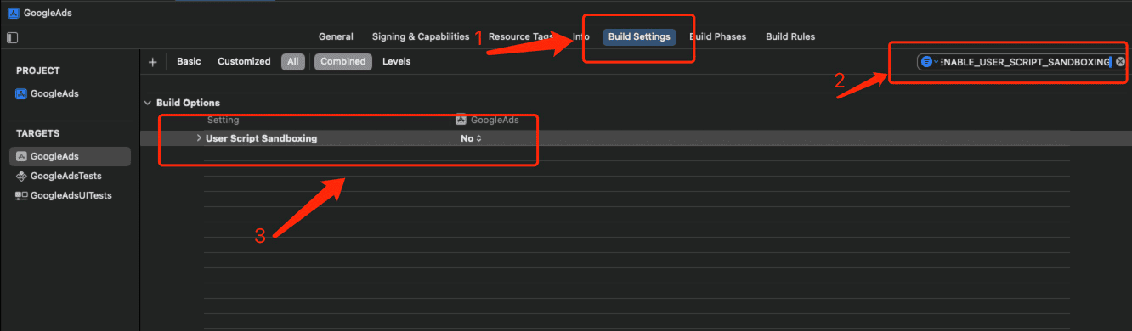Click the GoogleAds project icon in title bar

13,14
